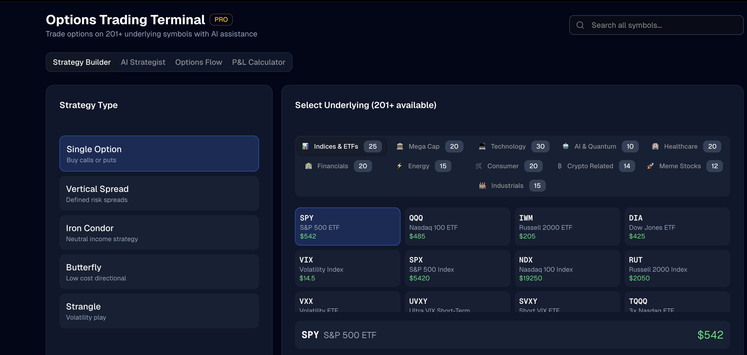Open the P&L Calculator tab

coord(258,62)
